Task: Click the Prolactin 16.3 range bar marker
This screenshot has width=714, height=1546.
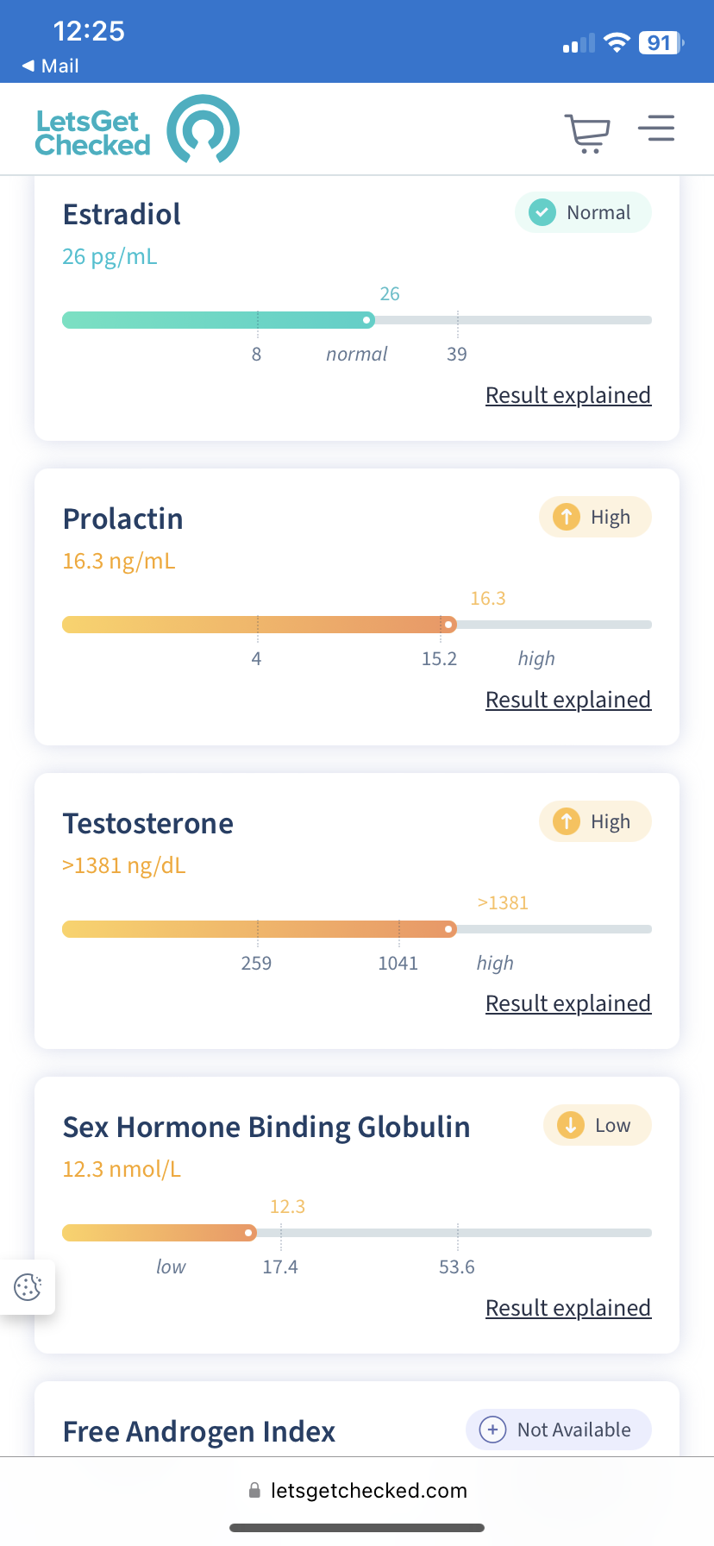Action: (448, 625)
